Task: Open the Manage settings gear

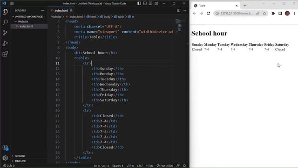Action: coord(5,158)
